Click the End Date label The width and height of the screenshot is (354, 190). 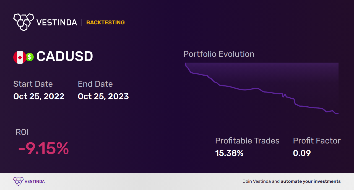tap(95, 84)
